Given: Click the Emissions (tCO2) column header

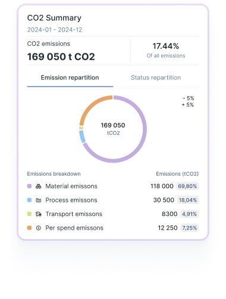Looking at the screenshot, I should pos(177,174).
